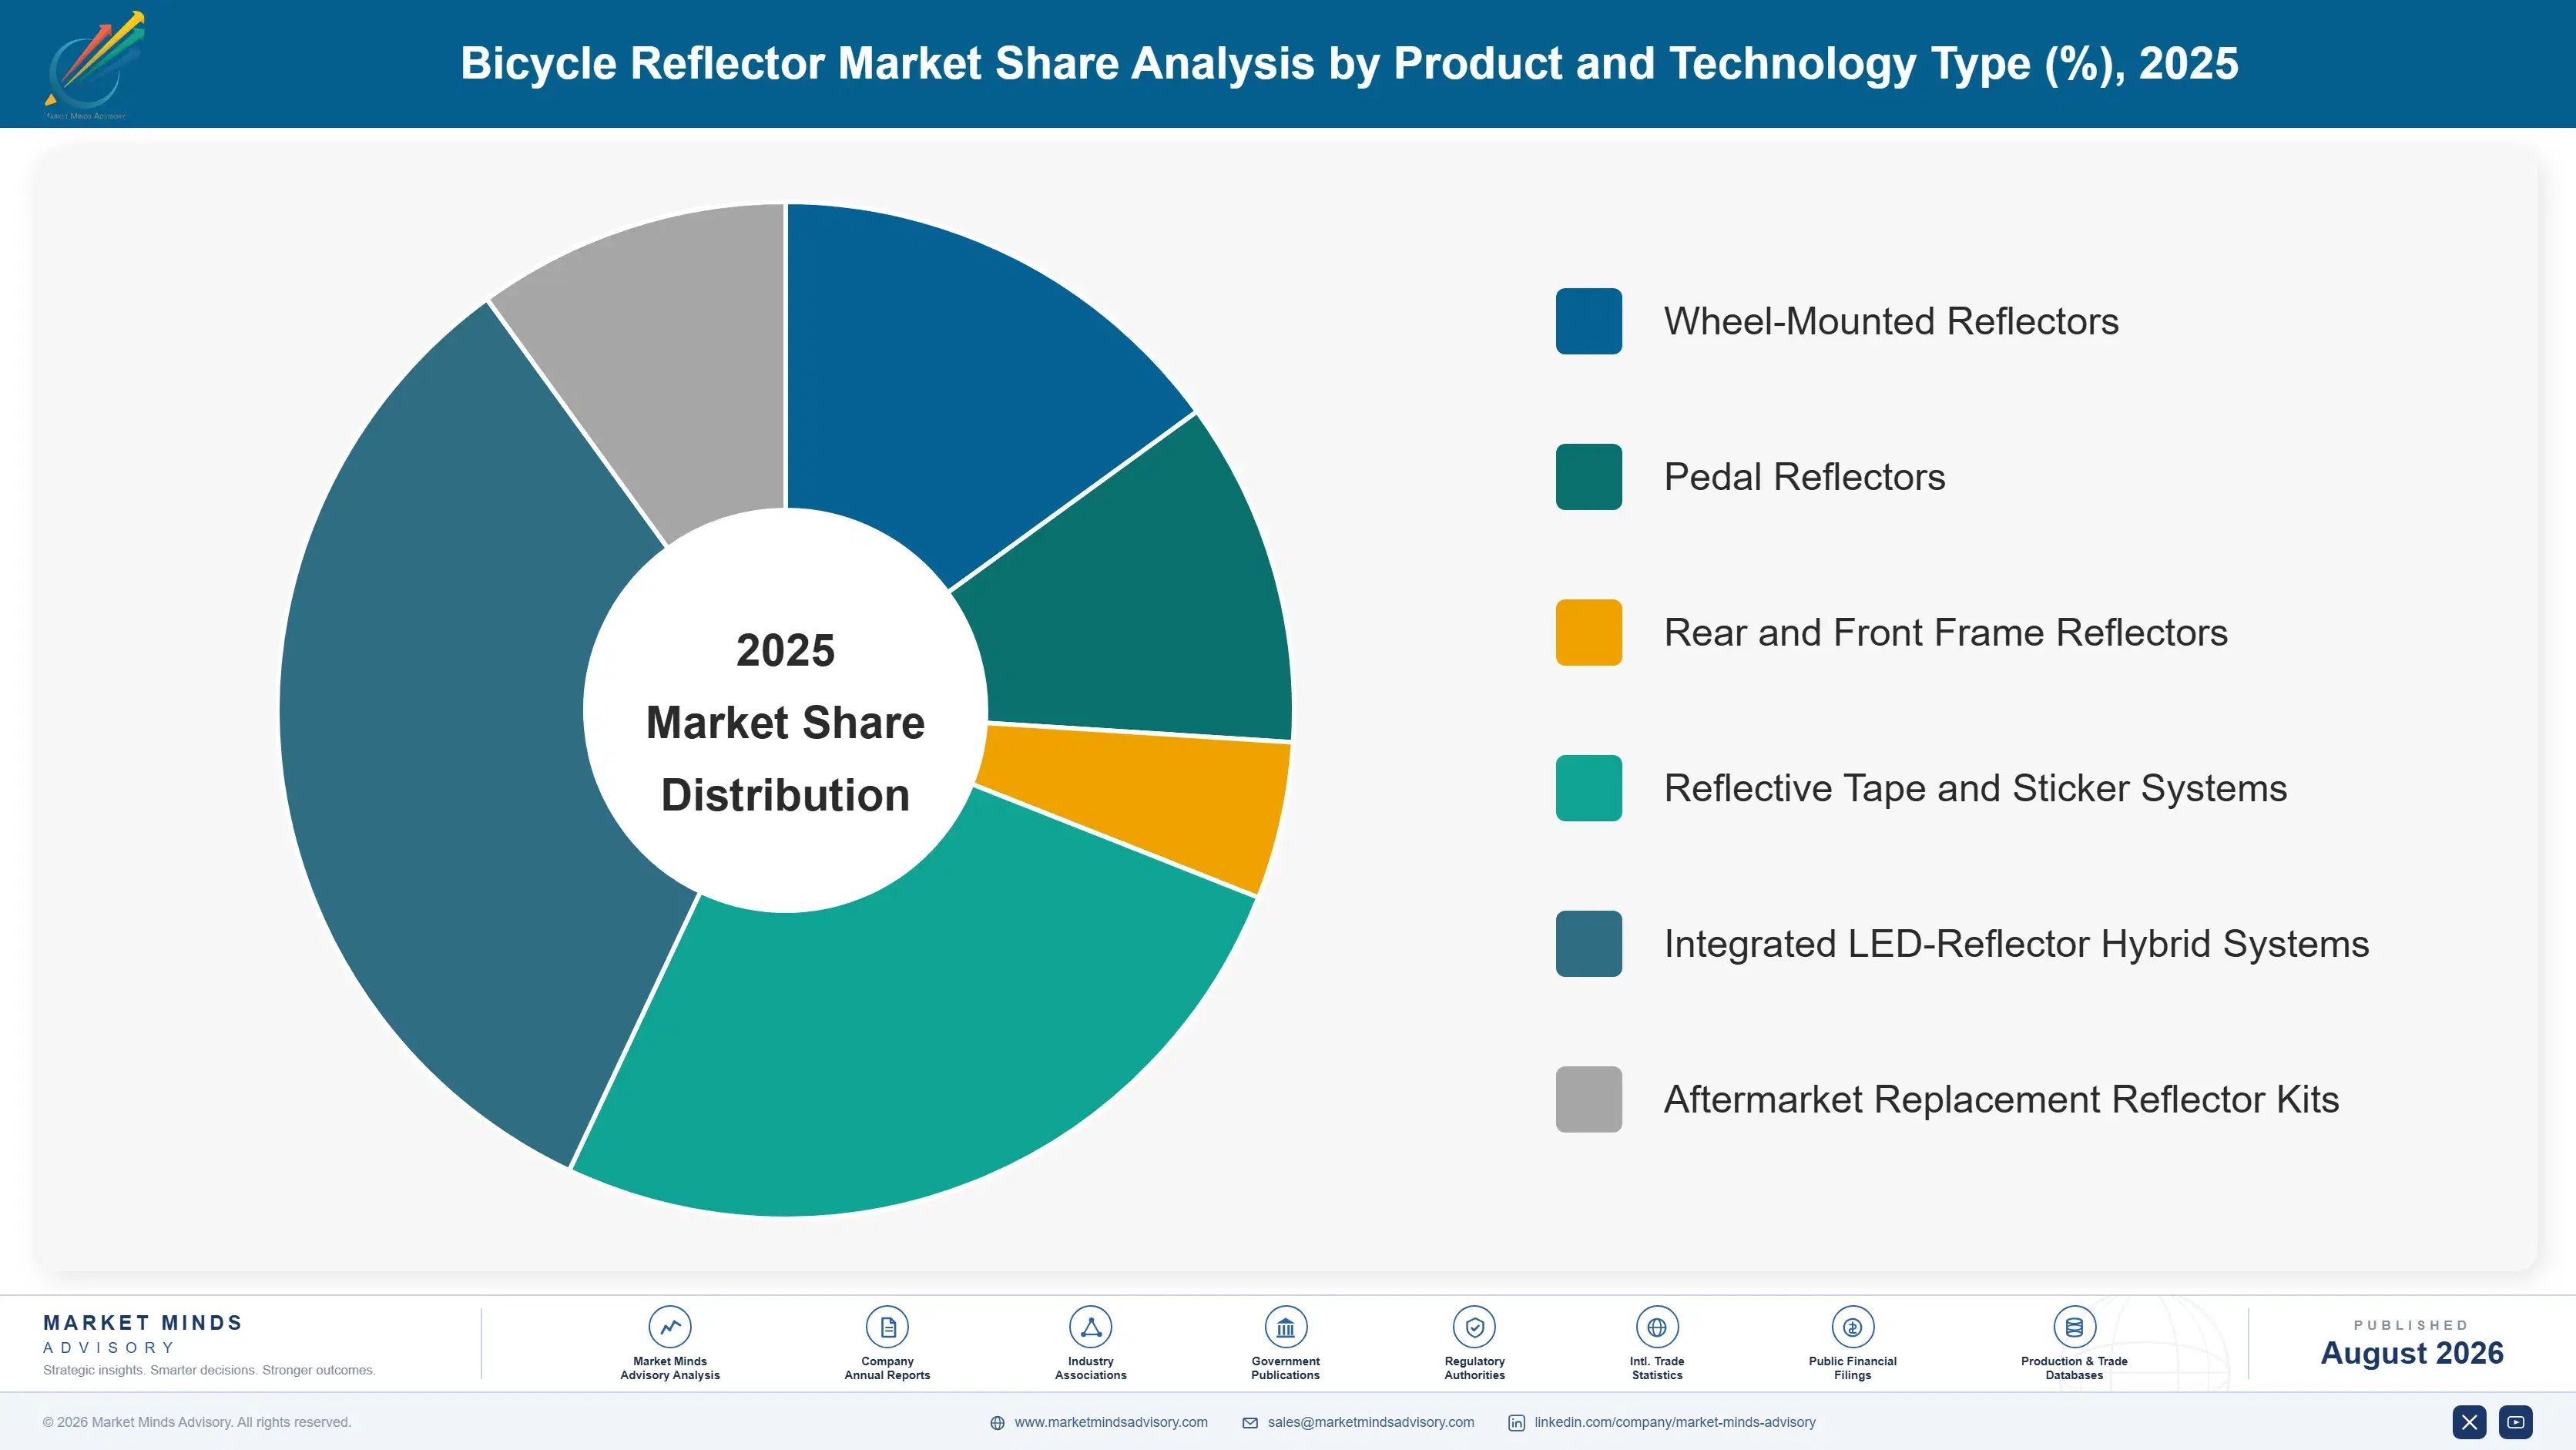Click the Rear and Front Frame orange swatch
This screenshot has width=2576, height=1450.
[1589, 632]
